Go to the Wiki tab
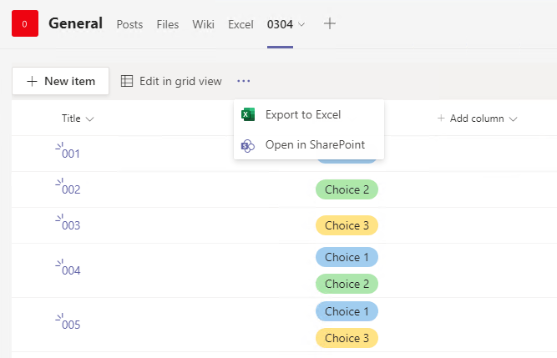Screen dimensions: 557x358 tap(203, 24)
